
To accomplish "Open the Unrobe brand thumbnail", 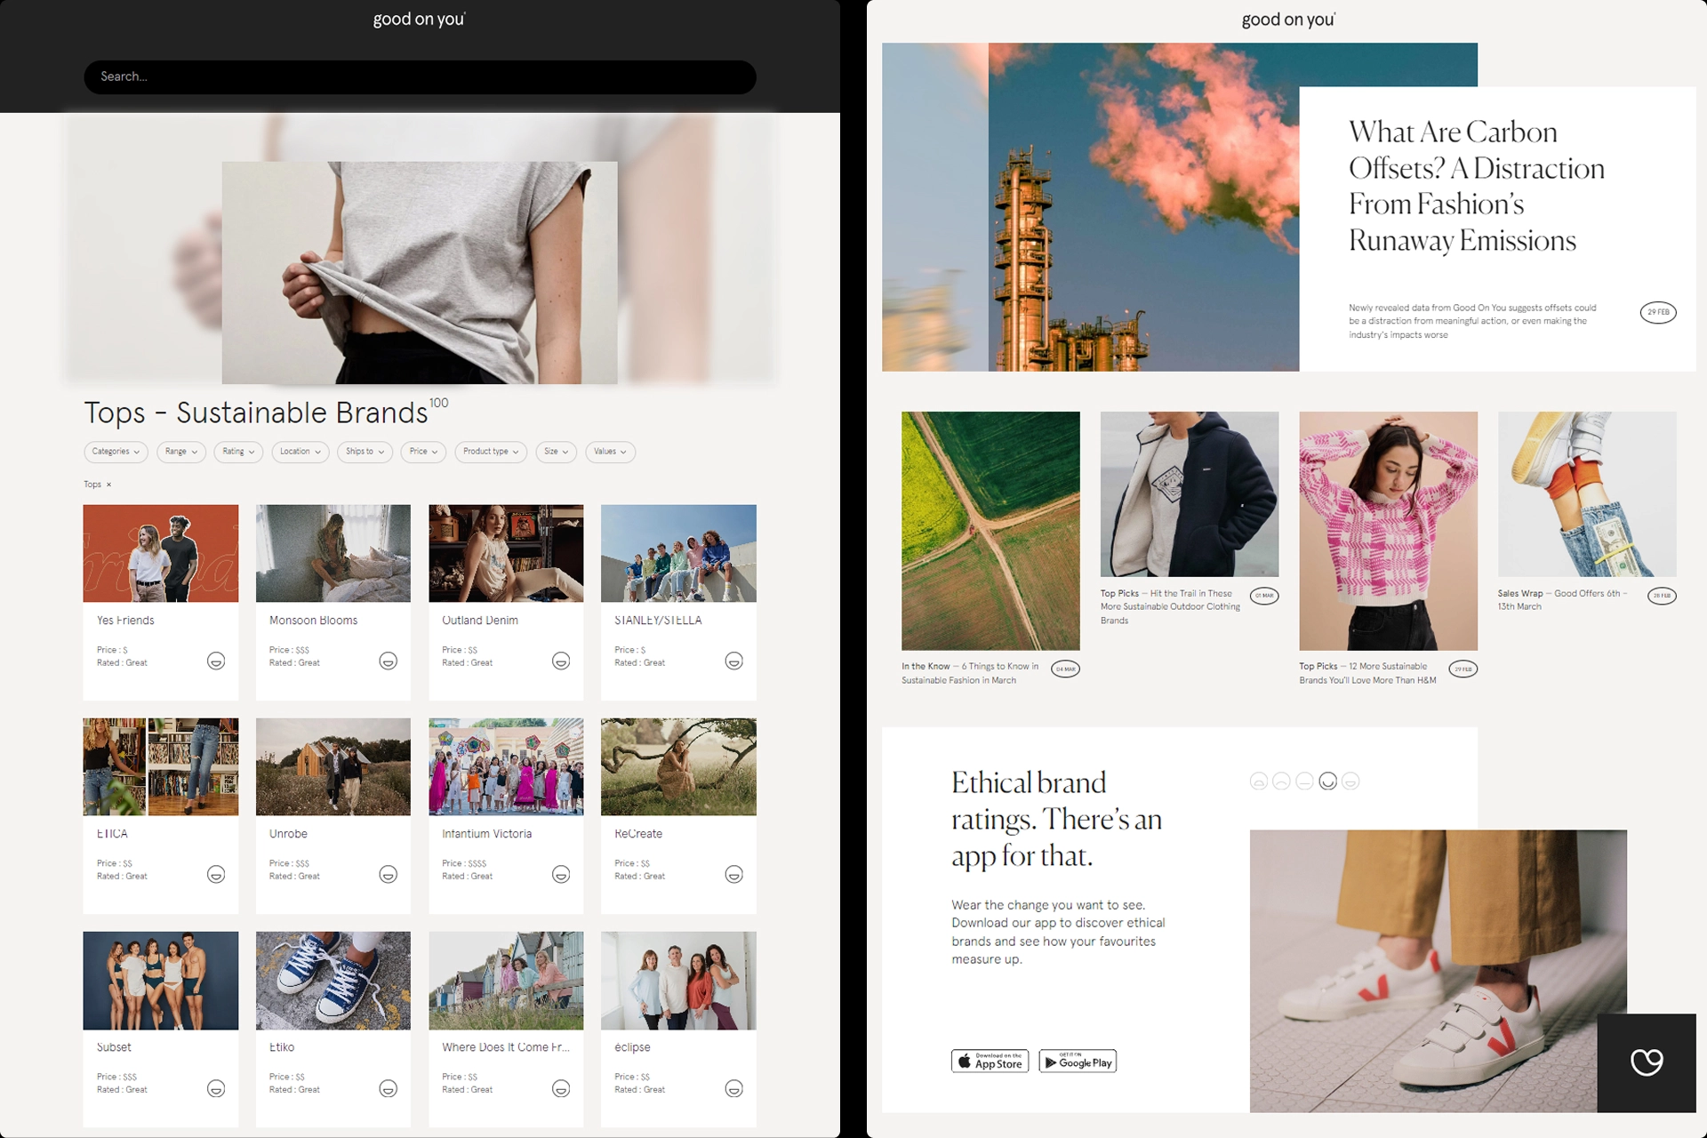I will click(x=333, y=767).
